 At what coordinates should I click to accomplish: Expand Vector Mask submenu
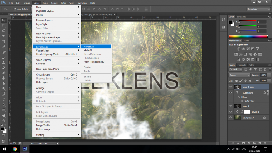57,51
